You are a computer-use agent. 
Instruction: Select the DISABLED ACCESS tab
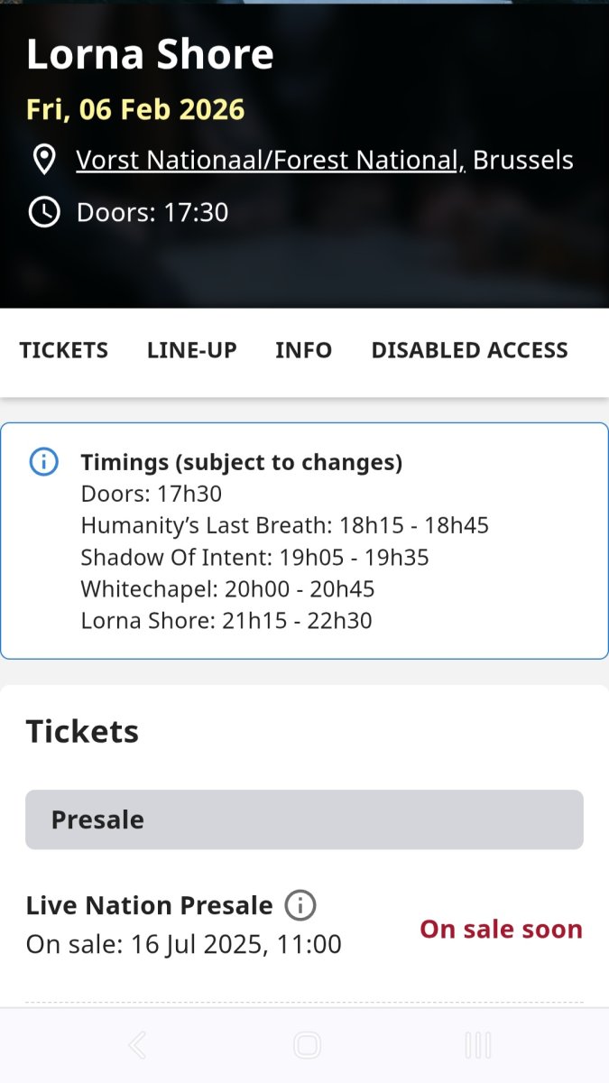(469, 350)
